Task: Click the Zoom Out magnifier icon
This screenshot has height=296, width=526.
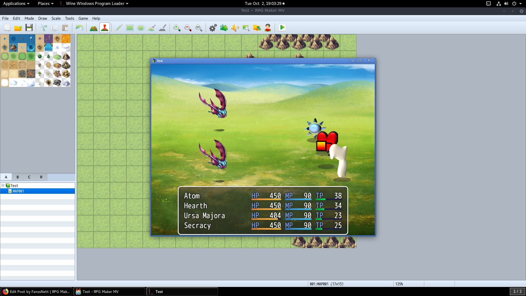Action: (x=188, y=28)
